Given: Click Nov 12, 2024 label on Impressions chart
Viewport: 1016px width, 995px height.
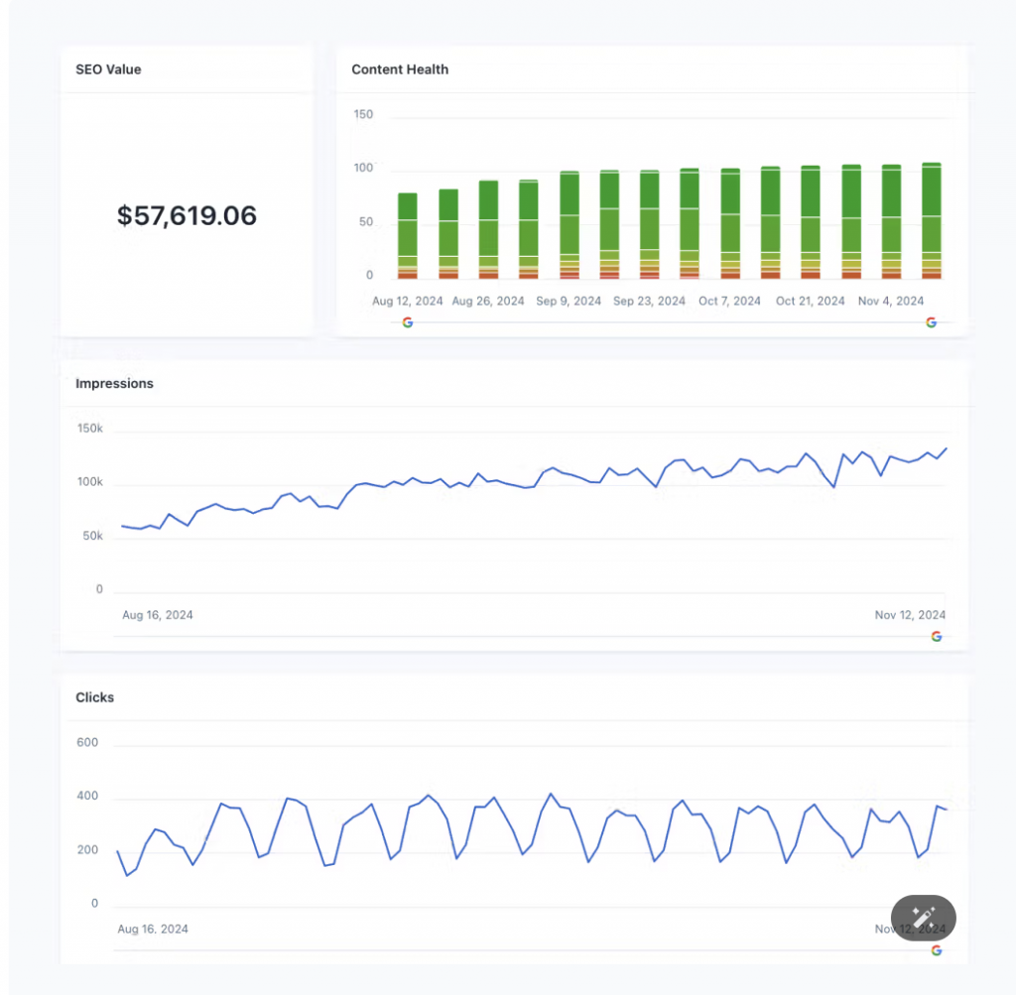Looking at the screenshot, I should click(910, 615).
